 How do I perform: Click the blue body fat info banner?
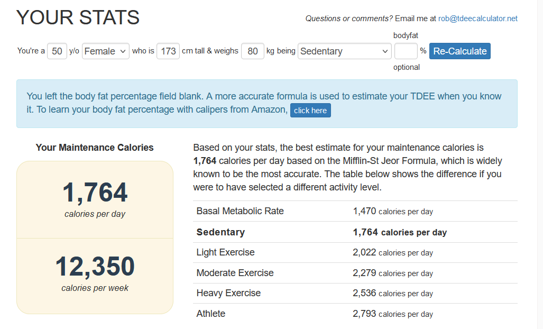[x=267, y=104]
